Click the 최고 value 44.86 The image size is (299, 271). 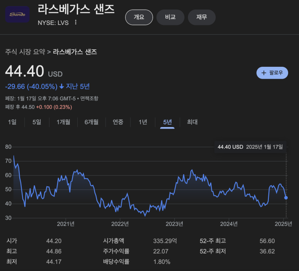tap(54, 251)
